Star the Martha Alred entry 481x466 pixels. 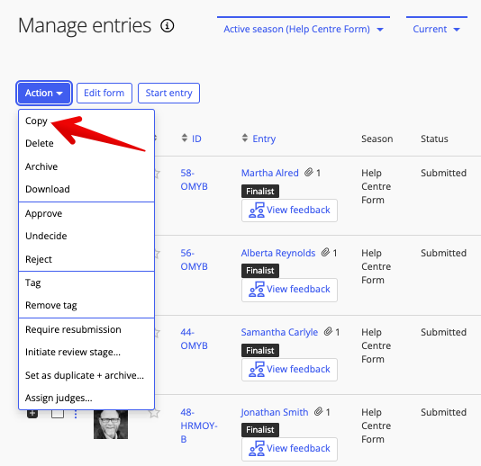[x=157, y=174]
